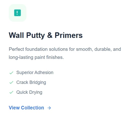
Task: Click the Crack Bridging feature text
Action: [x=31, y=82]
